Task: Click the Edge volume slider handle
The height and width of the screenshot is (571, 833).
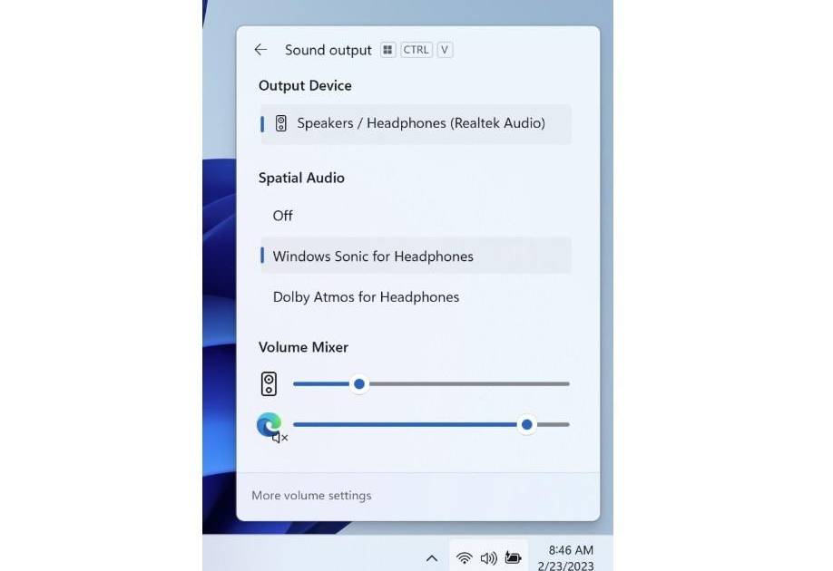Action: 526,424
